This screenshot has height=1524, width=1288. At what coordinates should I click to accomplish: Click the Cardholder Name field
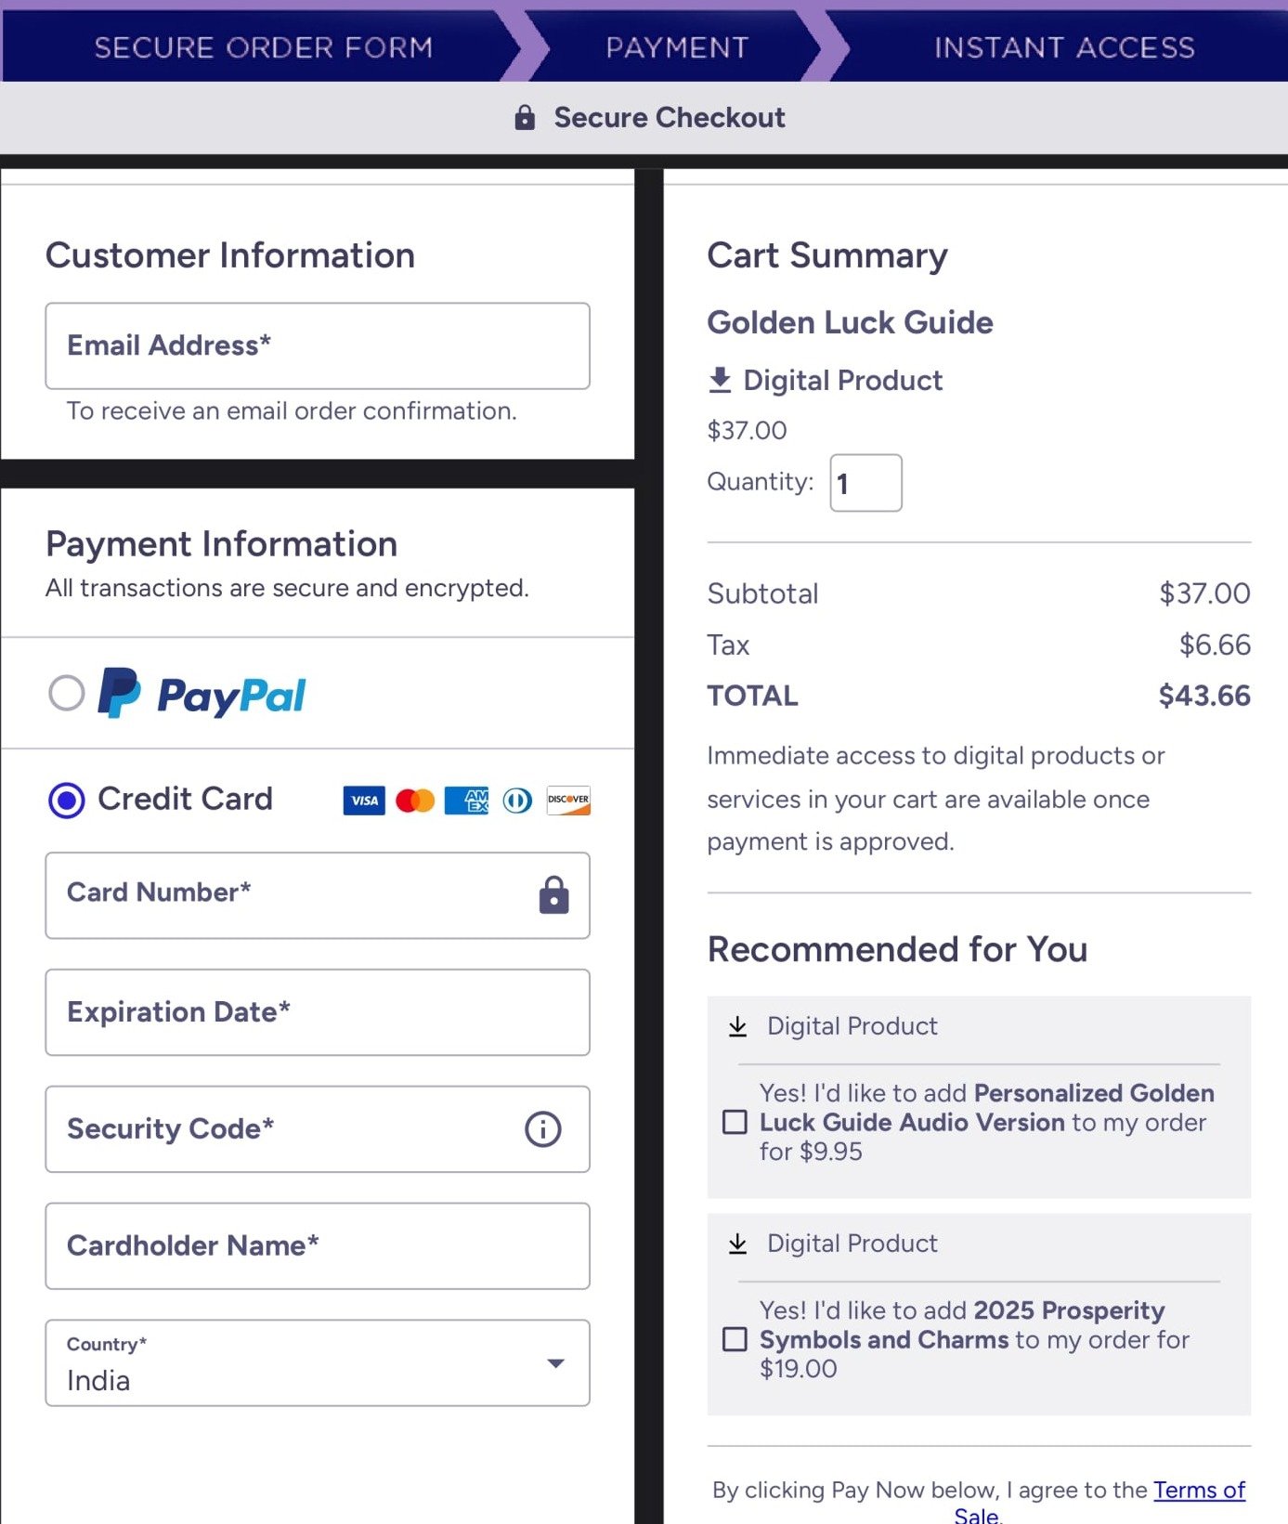(318, 1246)
